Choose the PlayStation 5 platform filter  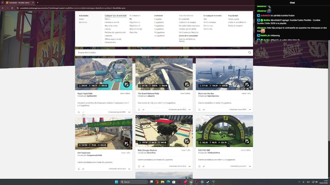click(x=135, y=22)
